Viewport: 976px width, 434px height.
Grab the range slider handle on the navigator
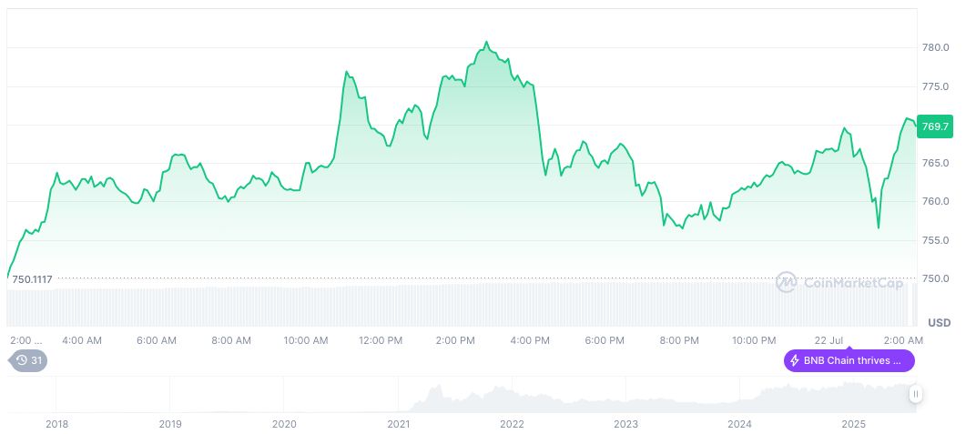[916, 394]
